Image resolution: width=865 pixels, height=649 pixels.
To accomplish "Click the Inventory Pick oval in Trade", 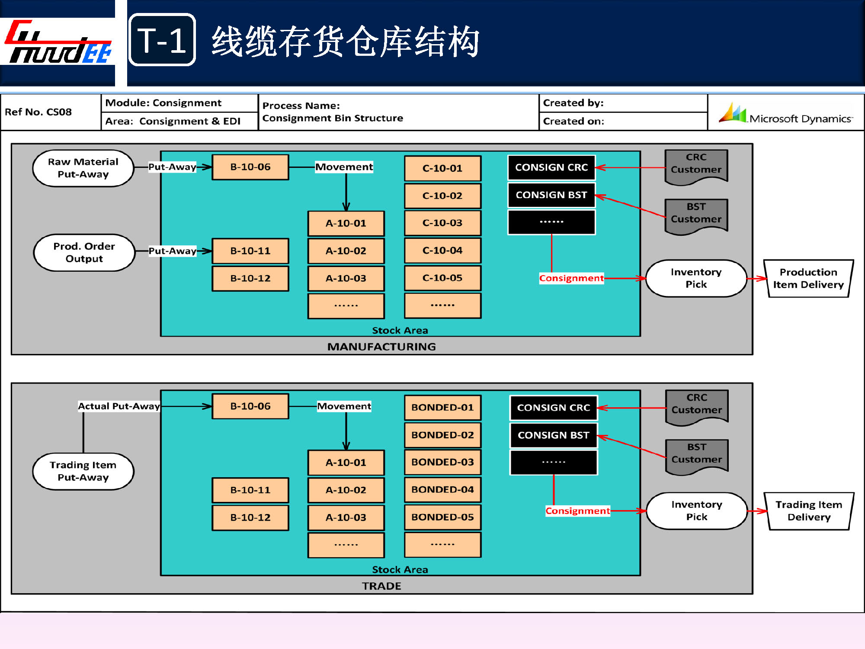I will point(696,511).
